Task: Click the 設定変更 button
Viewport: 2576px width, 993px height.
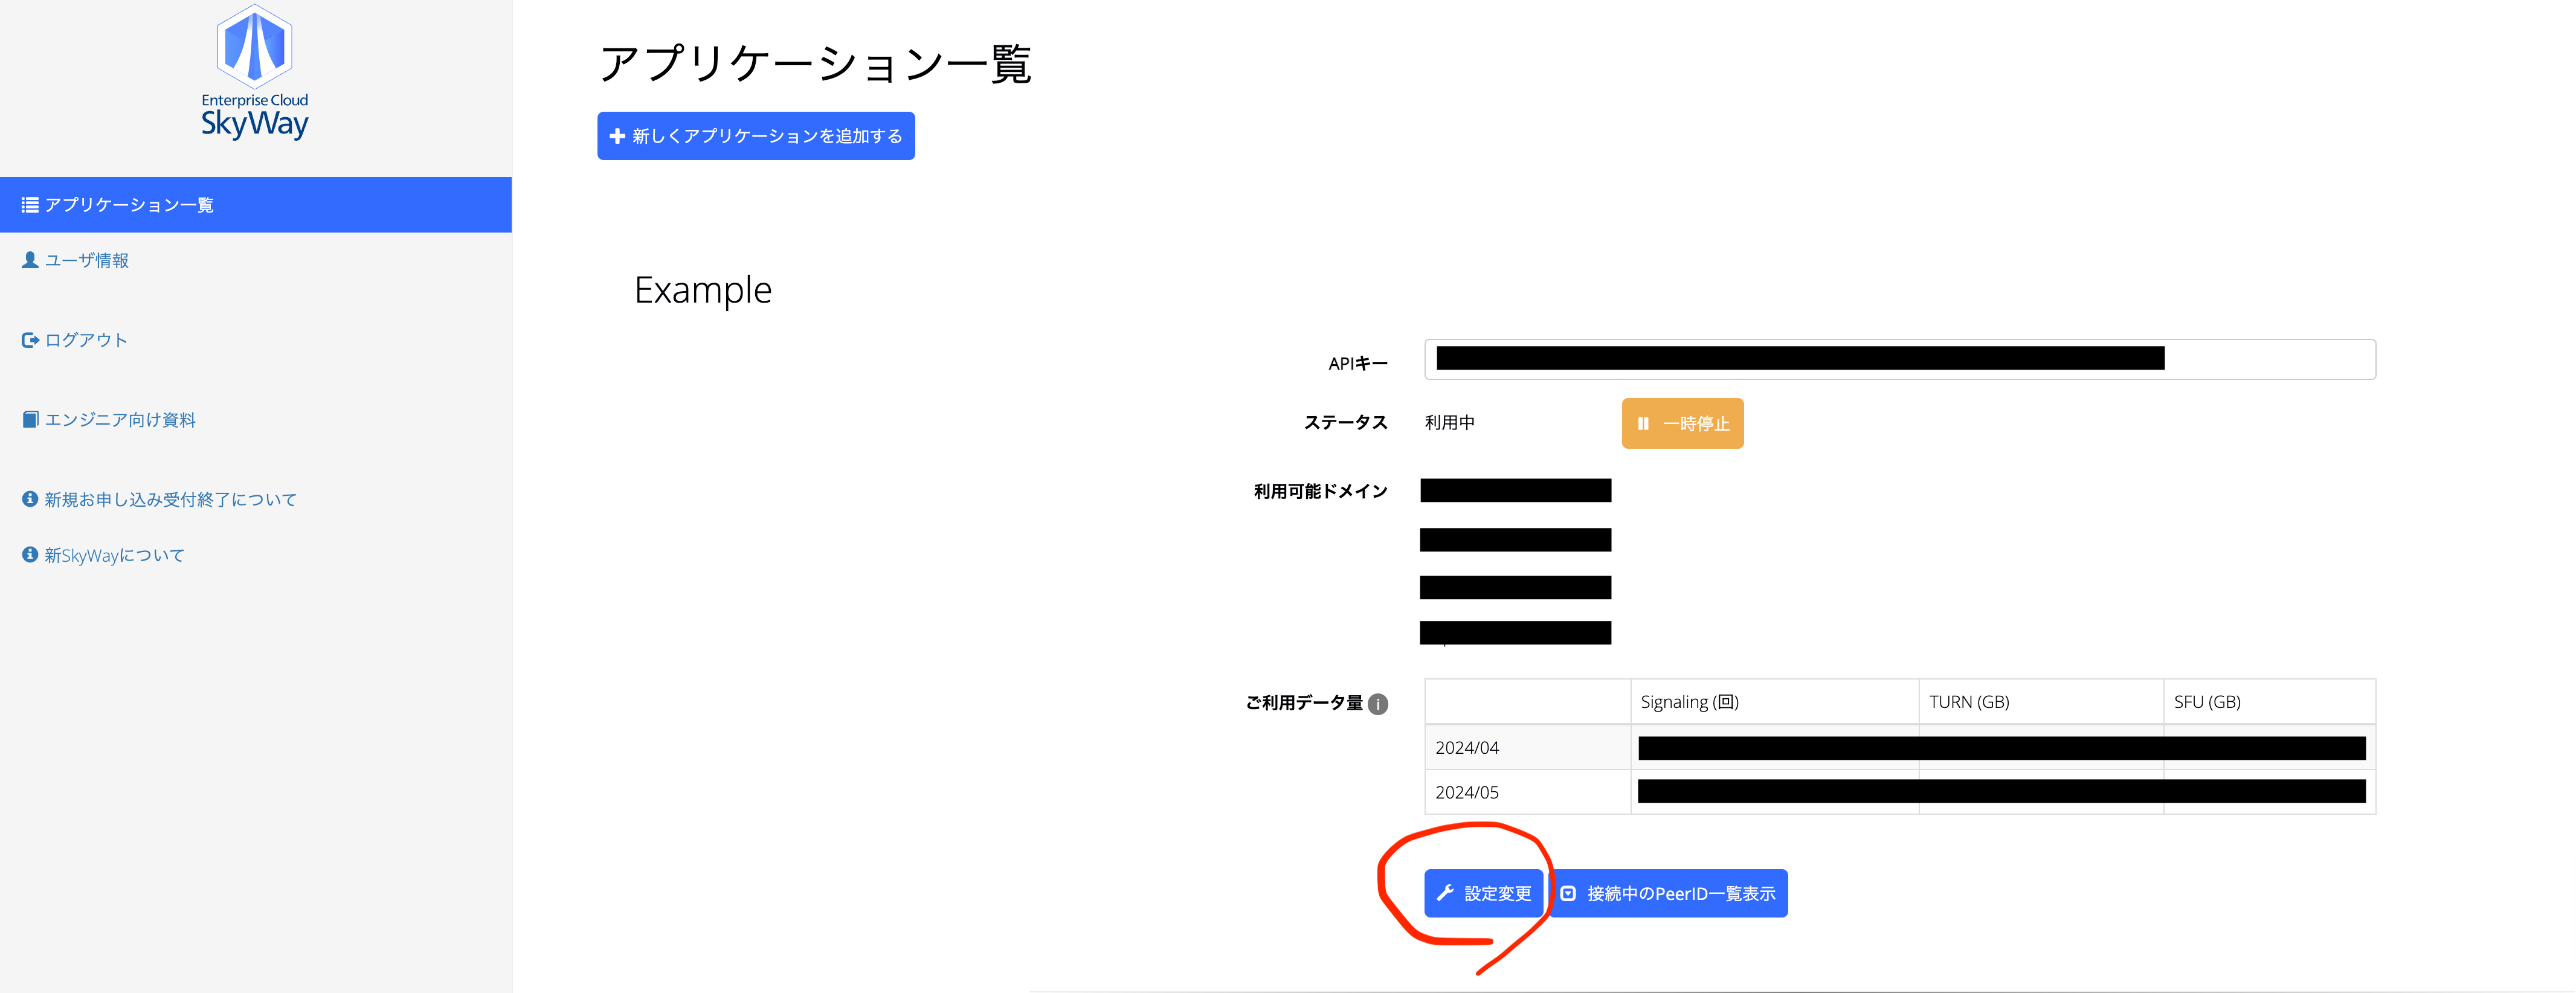Action: pyautogui.click(x=1484, y=894)
